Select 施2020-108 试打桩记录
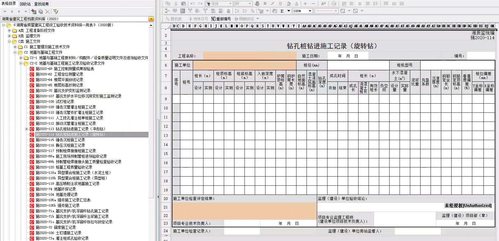The width and height of the screenshot is (499, 241). click(x=55, y=102)
